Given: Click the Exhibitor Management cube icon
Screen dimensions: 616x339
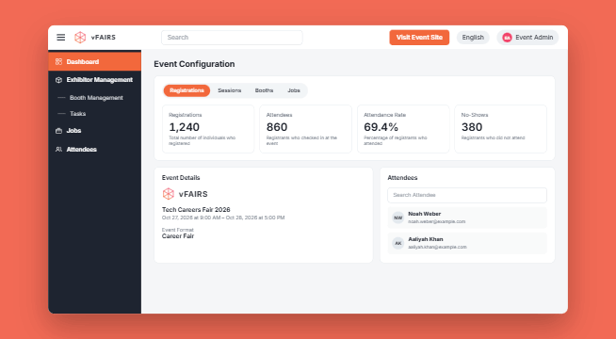Looking at the screenshot, I should (x=58, y=80).
